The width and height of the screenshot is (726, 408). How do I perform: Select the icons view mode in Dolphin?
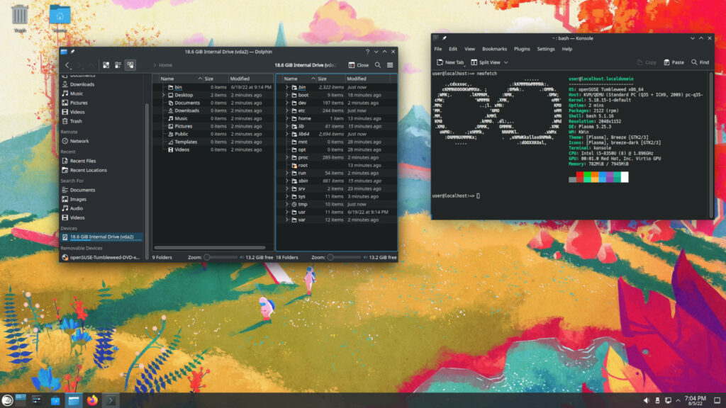point(106,64)
